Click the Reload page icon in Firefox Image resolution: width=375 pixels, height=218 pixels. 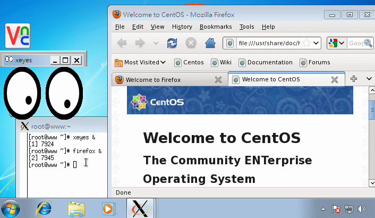coord(172,43)
